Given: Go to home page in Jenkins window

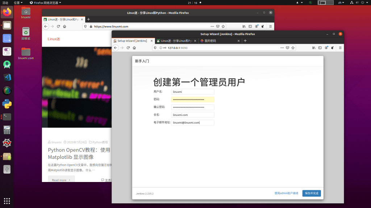Looking at the screenshot, I should coord(134,48).
